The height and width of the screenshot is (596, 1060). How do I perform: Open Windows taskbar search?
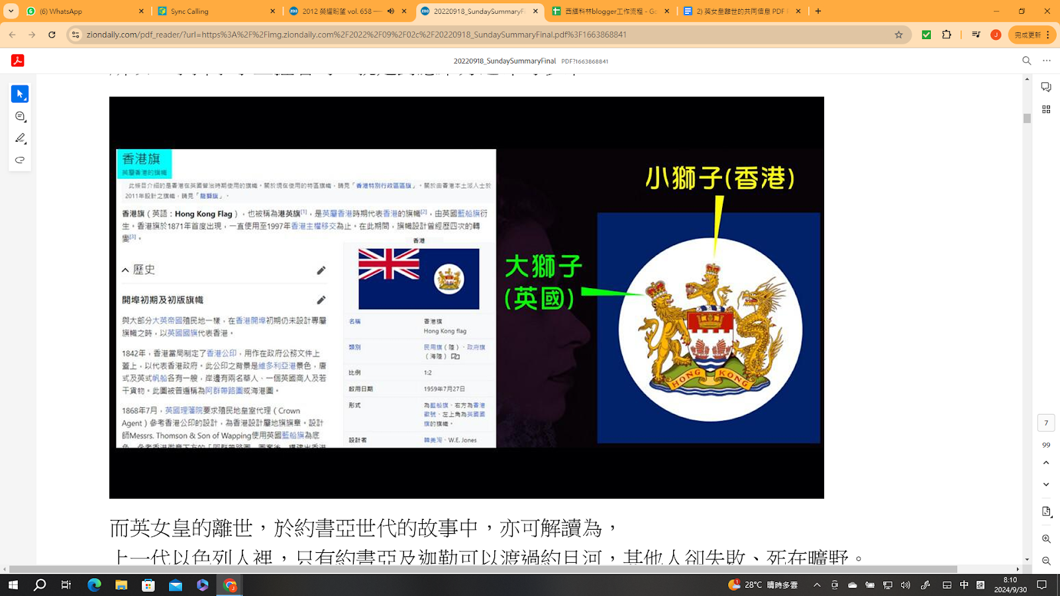click(40, 585)
